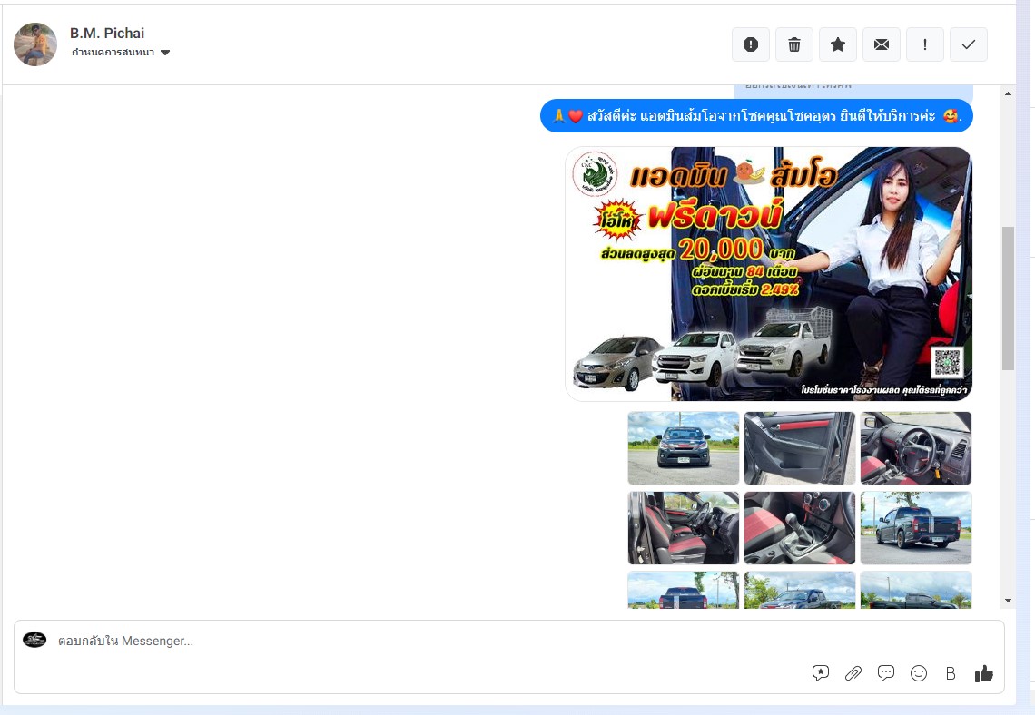1035x715 pixels.
Task: Click the B.M. Pichai contact name
Action: coord(106,34)
